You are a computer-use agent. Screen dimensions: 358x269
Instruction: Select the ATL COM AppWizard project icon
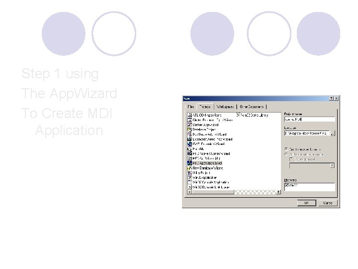point(189,115)
